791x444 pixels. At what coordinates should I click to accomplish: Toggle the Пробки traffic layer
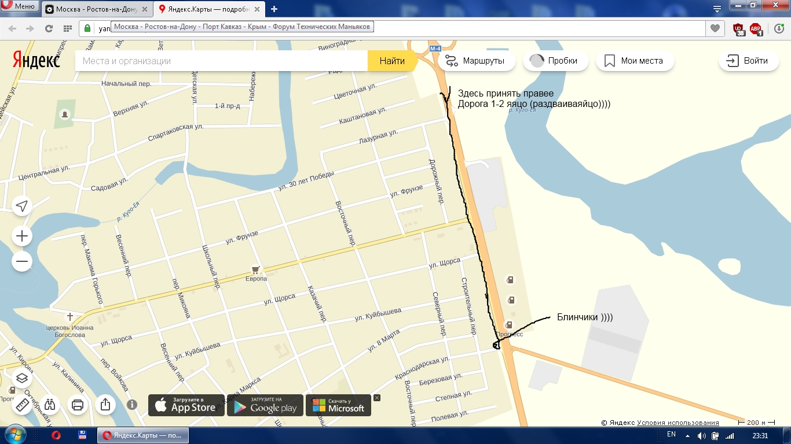click(x=555, y=61)
